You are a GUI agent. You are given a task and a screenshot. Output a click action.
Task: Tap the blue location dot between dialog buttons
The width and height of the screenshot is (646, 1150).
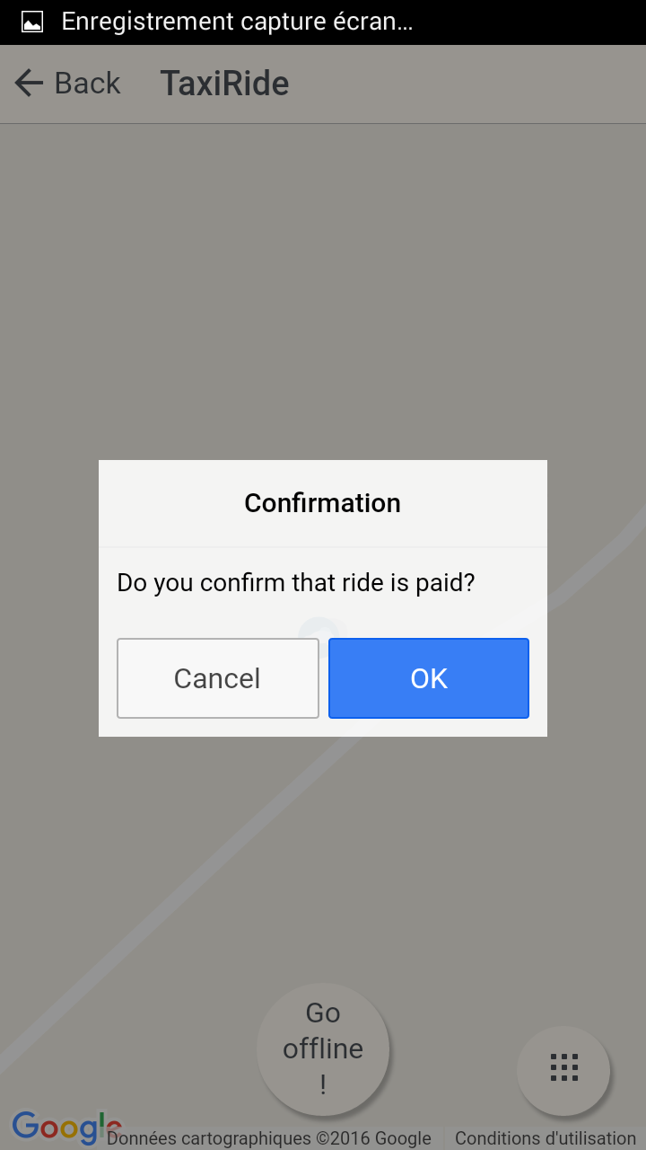(x=322, y=629)
